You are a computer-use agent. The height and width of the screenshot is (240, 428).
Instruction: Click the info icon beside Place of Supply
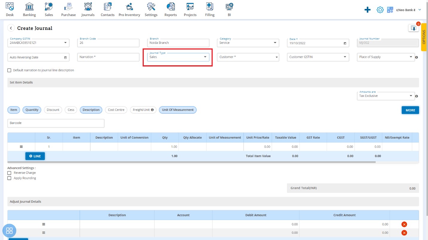click(x=417, y=57)
